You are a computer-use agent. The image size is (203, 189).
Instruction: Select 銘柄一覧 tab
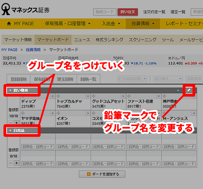[x=89, y=79]
